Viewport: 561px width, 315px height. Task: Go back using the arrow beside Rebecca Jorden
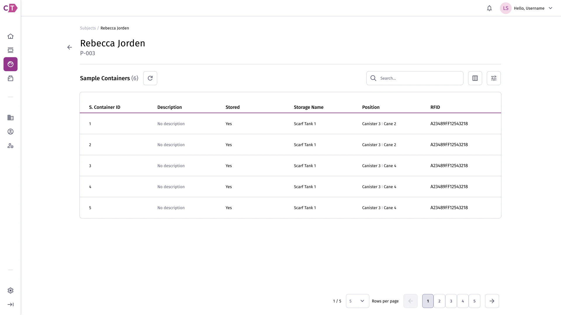point(70,47)
